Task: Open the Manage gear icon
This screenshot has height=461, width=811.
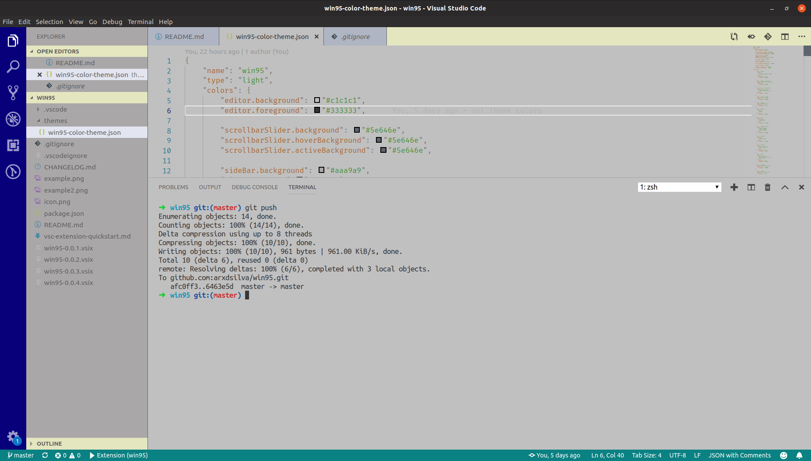Action: (13, 437)
